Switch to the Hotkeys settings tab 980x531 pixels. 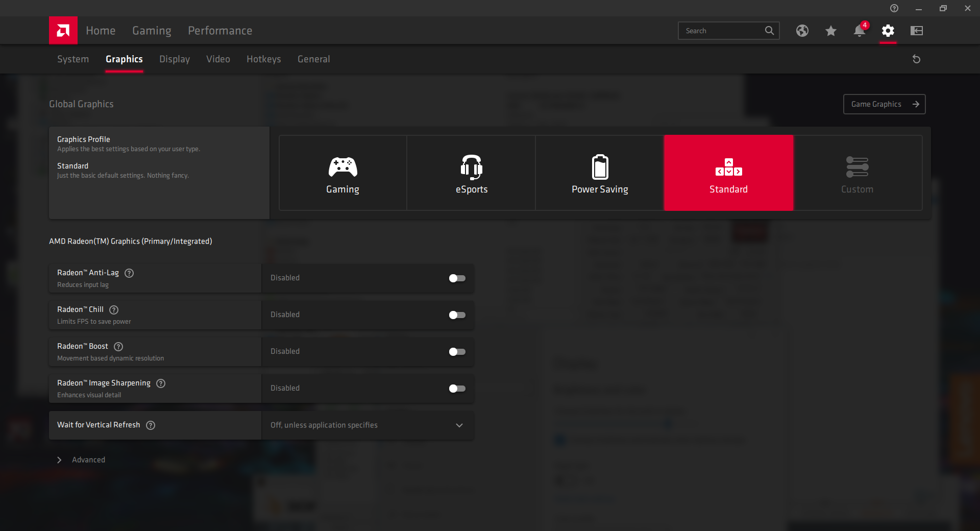[264, 59]
